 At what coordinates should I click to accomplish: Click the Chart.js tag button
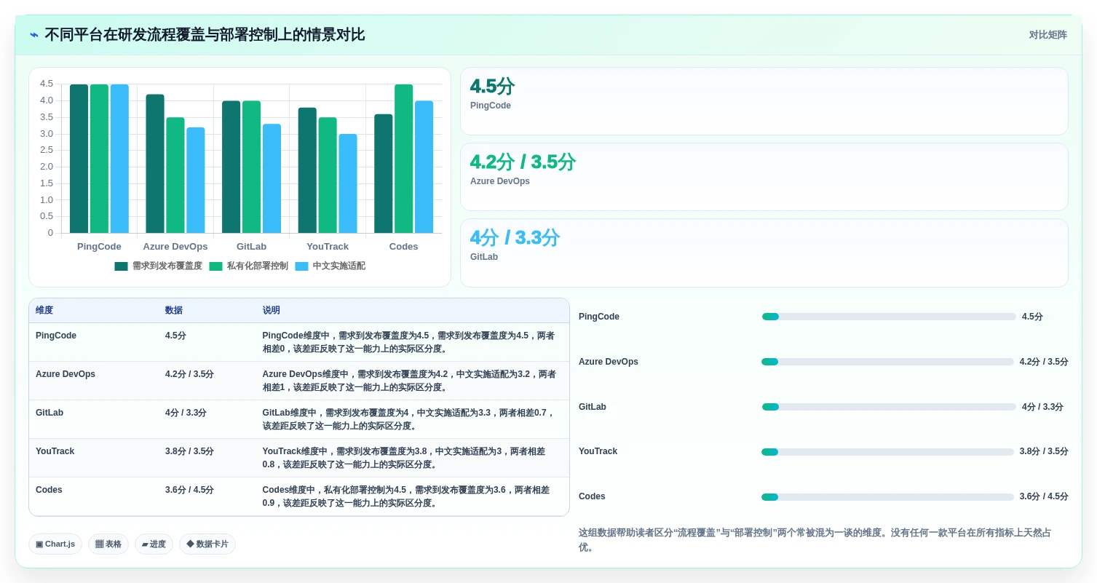coord(55,544)
